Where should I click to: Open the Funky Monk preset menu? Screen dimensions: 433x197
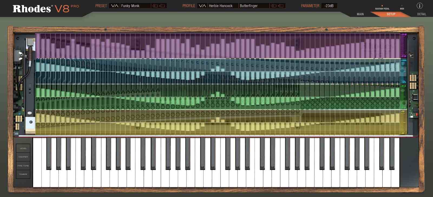135,6
